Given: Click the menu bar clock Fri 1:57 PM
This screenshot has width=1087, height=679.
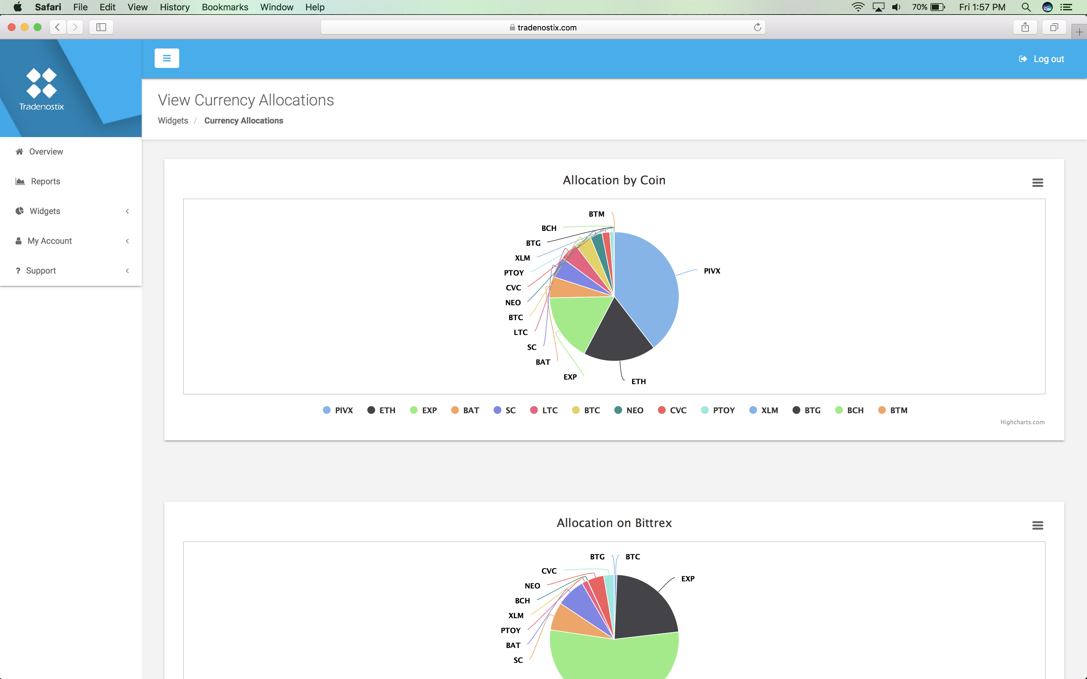Looking at the screenshot, I should click(982, 7).
